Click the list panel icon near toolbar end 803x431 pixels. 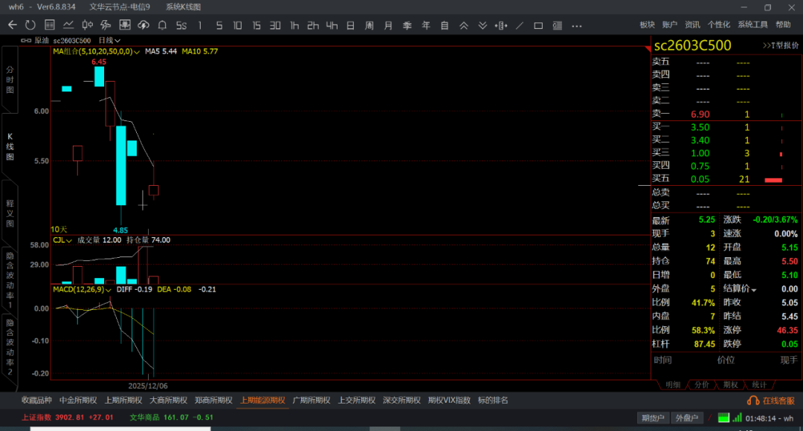[557, 25]
